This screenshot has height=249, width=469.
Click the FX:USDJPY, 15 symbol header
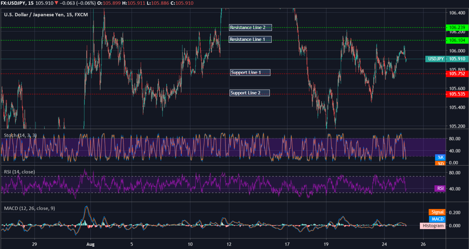click(17, 3)
